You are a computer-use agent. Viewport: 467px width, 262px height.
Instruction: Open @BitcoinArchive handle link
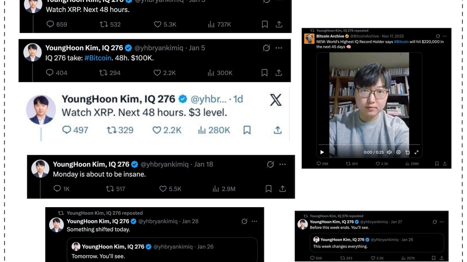[x=365, y=36]
